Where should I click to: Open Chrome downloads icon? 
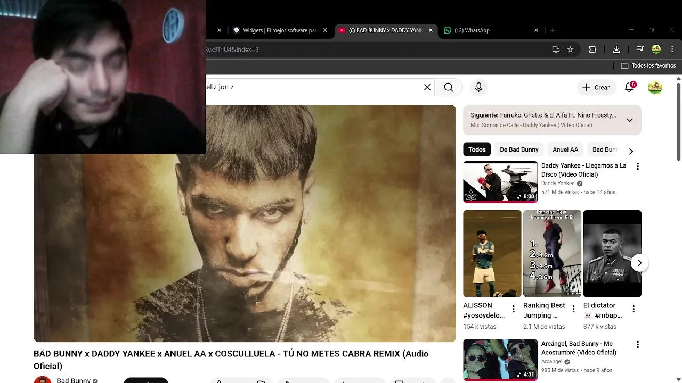point(616,49)
